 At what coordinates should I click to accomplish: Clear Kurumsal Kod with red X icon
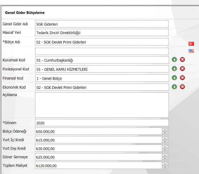click(x=182, y=60)
